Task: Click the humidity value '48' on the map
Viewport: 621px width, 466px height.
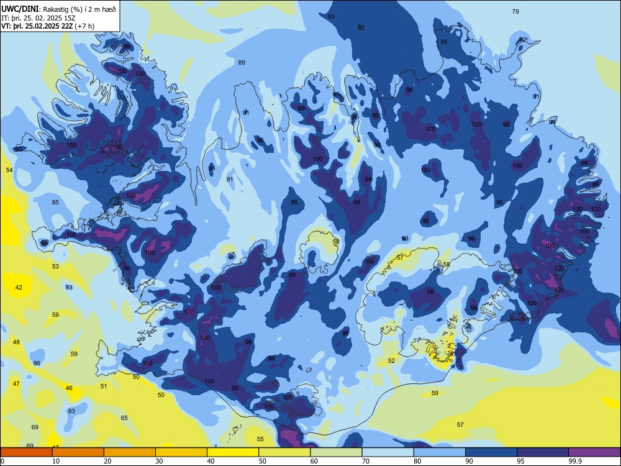Action: point(16,342)
